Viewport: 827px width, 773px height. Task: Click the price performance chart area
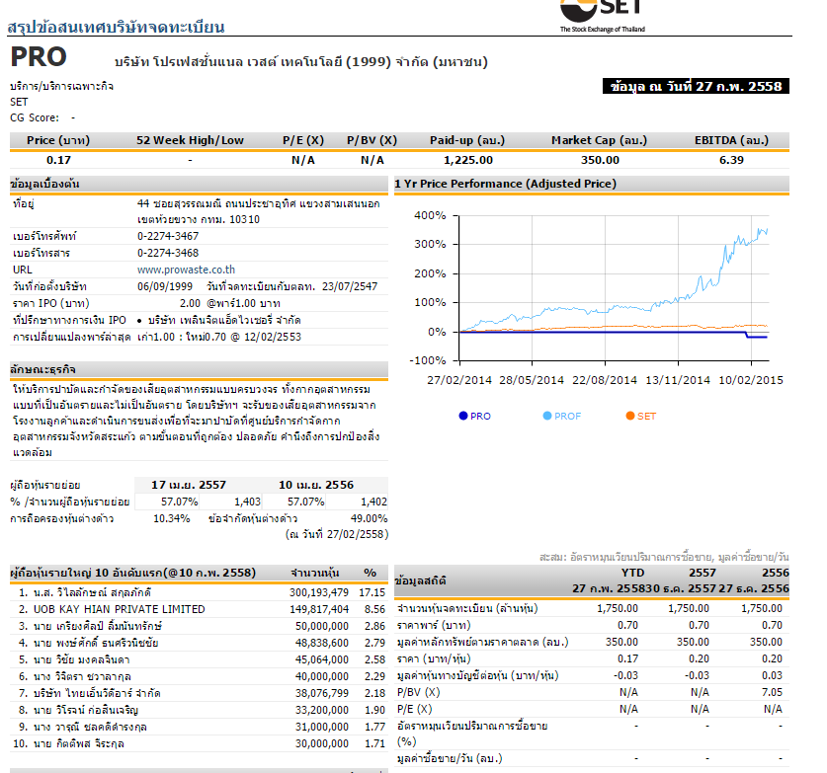point(614,287)
